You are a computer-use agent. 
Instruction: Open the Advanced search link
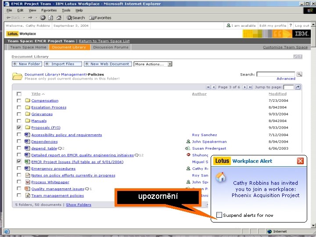286,79
